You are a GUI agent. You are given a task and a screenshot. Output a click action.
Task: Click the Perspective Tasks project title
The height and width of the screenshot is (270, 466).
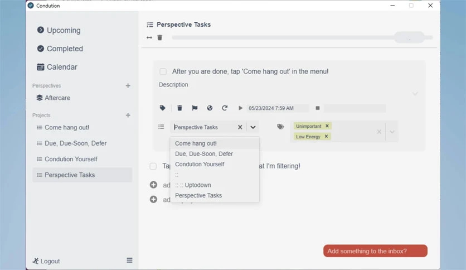click(x=183, y=25)
